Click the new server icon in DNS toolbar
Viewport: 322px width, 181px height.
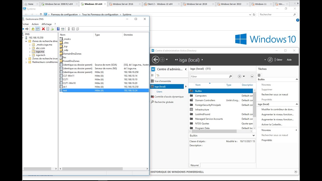(x=69, y=29)
